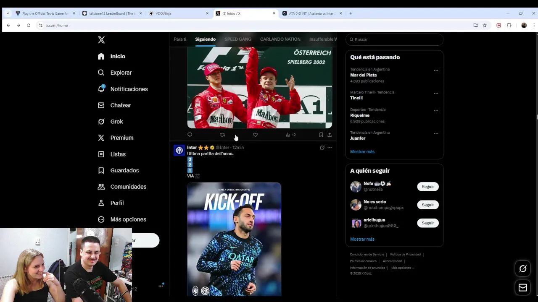
Task: Open footer Más opciones link
Action: tap(402, 268)
